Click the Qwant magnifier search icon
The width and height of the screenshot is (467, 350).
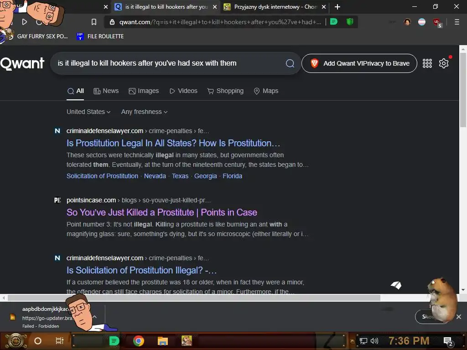click(290, 63)
